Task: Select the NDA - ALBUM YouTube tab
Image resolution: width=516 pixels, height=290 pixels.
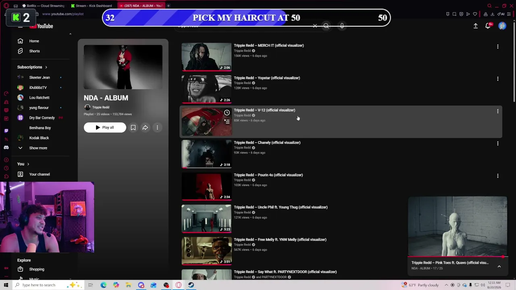Action: tap(141, 6)
